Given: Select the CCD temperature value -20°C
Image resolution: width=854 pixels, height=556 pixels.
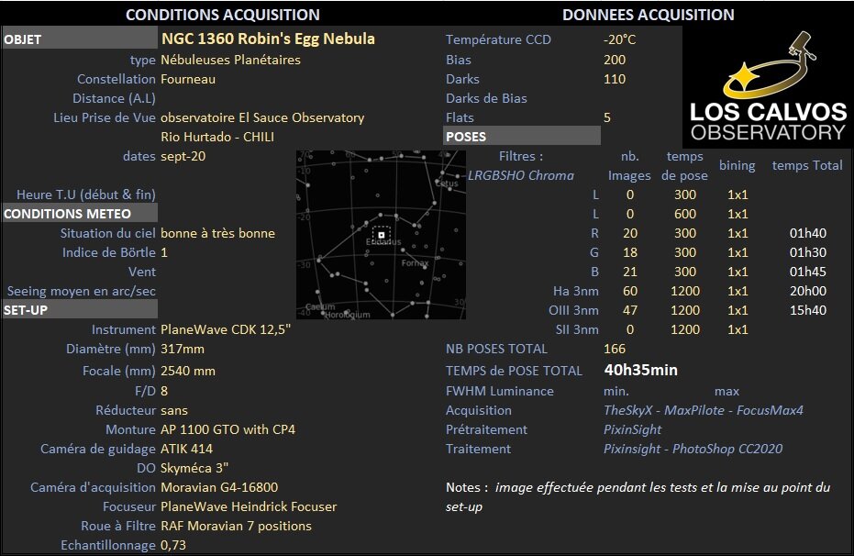Looking at the screenshot, I should (x=620, y=39).
